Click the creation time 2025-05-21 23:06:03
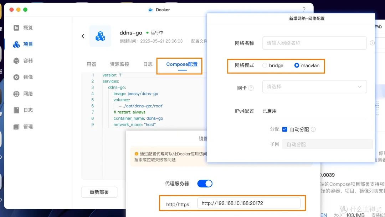Image resolution: width=385 pixels, height=217 pixels. coord(161,41)
